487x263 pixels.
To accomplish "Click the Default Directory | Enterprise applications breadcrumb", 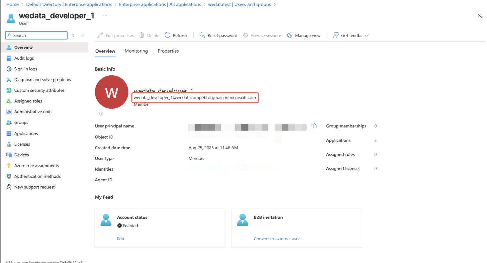I will pyautogui.click(x=69, y=4).
